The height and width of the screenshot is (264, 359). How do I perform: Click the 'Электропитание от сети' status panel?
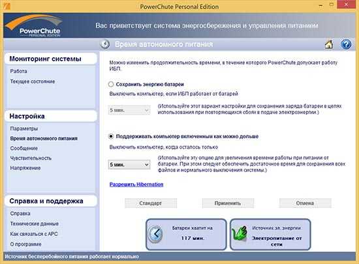coord(270,234)
